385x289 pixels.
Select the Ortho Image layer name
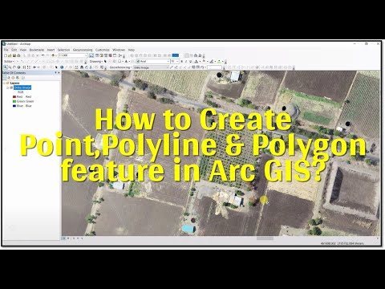point(22,88)
